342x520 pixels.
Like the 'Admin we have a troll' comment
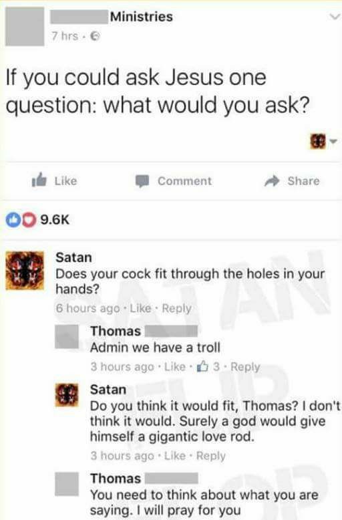175,366
